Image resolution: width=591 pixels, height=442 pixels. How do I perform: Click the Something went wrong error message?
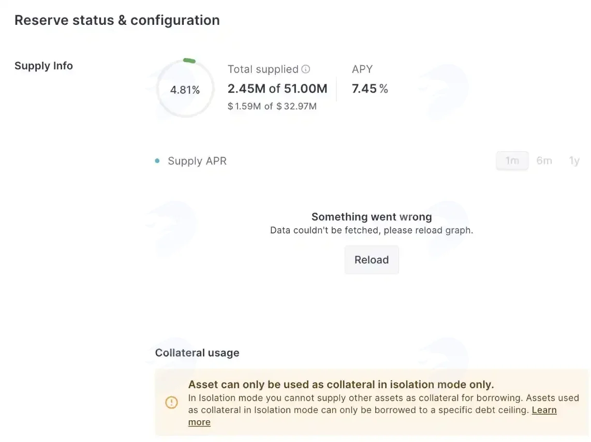click(x=372, y=217)
